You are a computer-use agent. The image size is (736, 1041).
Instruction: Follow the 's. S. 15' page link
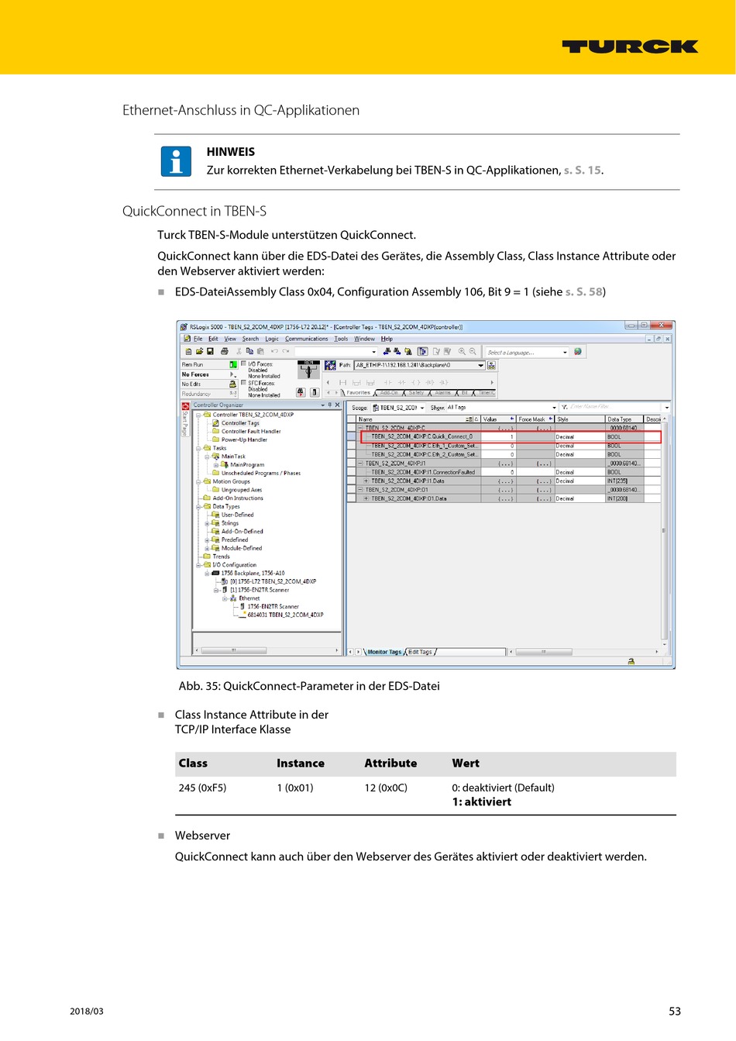(x=583, y=171)
